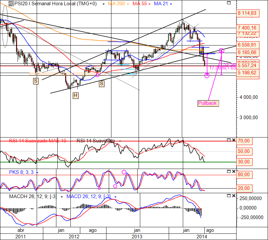Click the 5 557,24 price level label
Screen dimensions: 268x240
pyautogui.click(x=248, y=65)
